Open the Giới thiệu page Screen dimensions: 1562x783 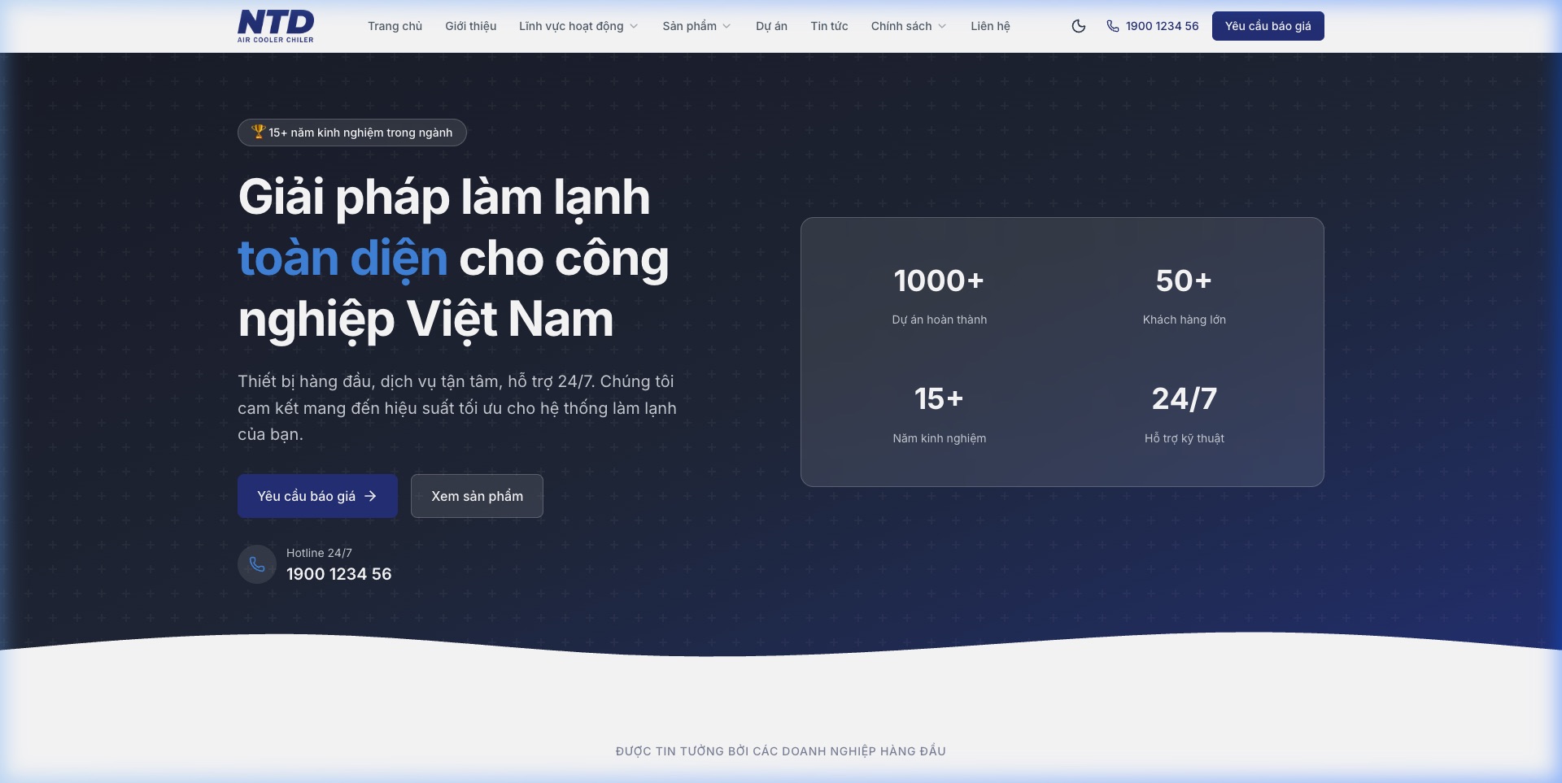pyautogui.click(x=470, y=26)
